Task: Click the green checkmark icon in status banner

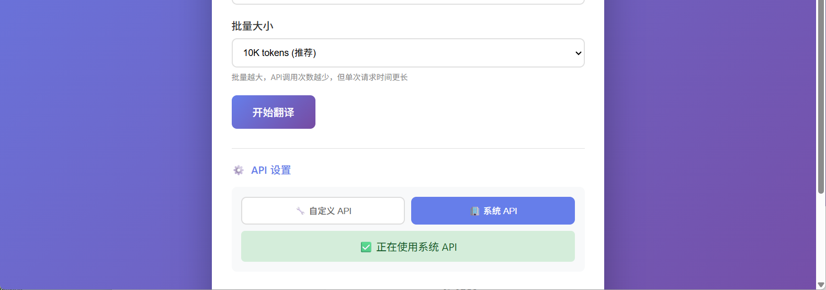Action: (x=366, y=247)
